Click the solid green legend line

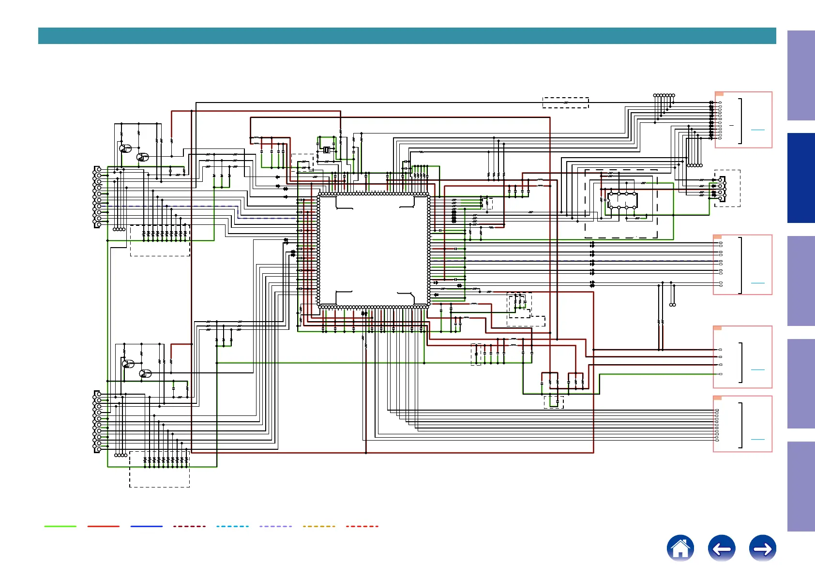pos(60,526)
